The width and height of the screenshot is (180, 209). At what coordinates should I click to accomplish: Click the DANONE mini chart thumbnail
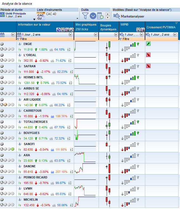click(x=85, y=168)
